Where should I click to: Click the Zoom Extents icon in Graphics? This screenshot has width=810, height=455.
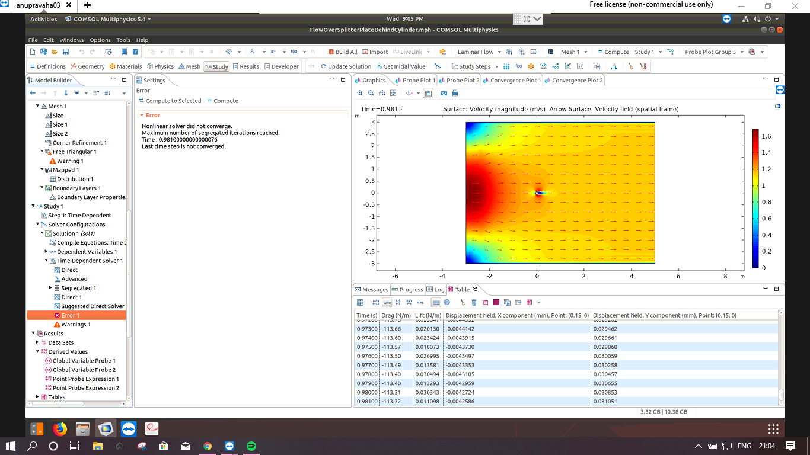coord(393,93)
